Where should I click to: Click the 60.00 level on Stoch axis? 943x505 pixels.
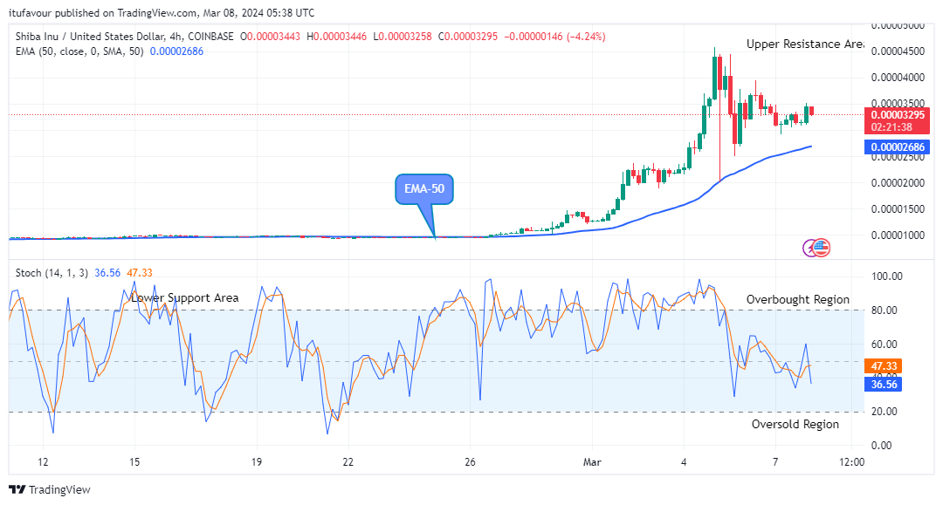pos(884,345)
